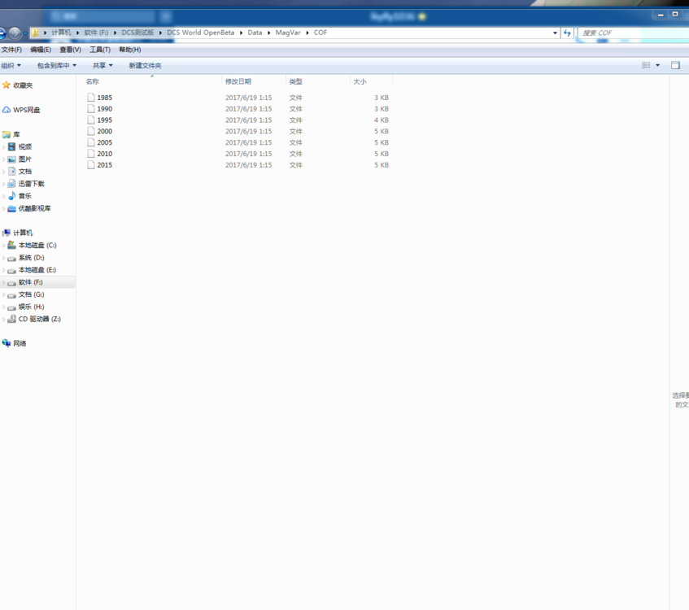The height and width of the screenshot is (610, 689).
Task: Click the 计算机 icon in sidebar
Action: tap(7, 233)
